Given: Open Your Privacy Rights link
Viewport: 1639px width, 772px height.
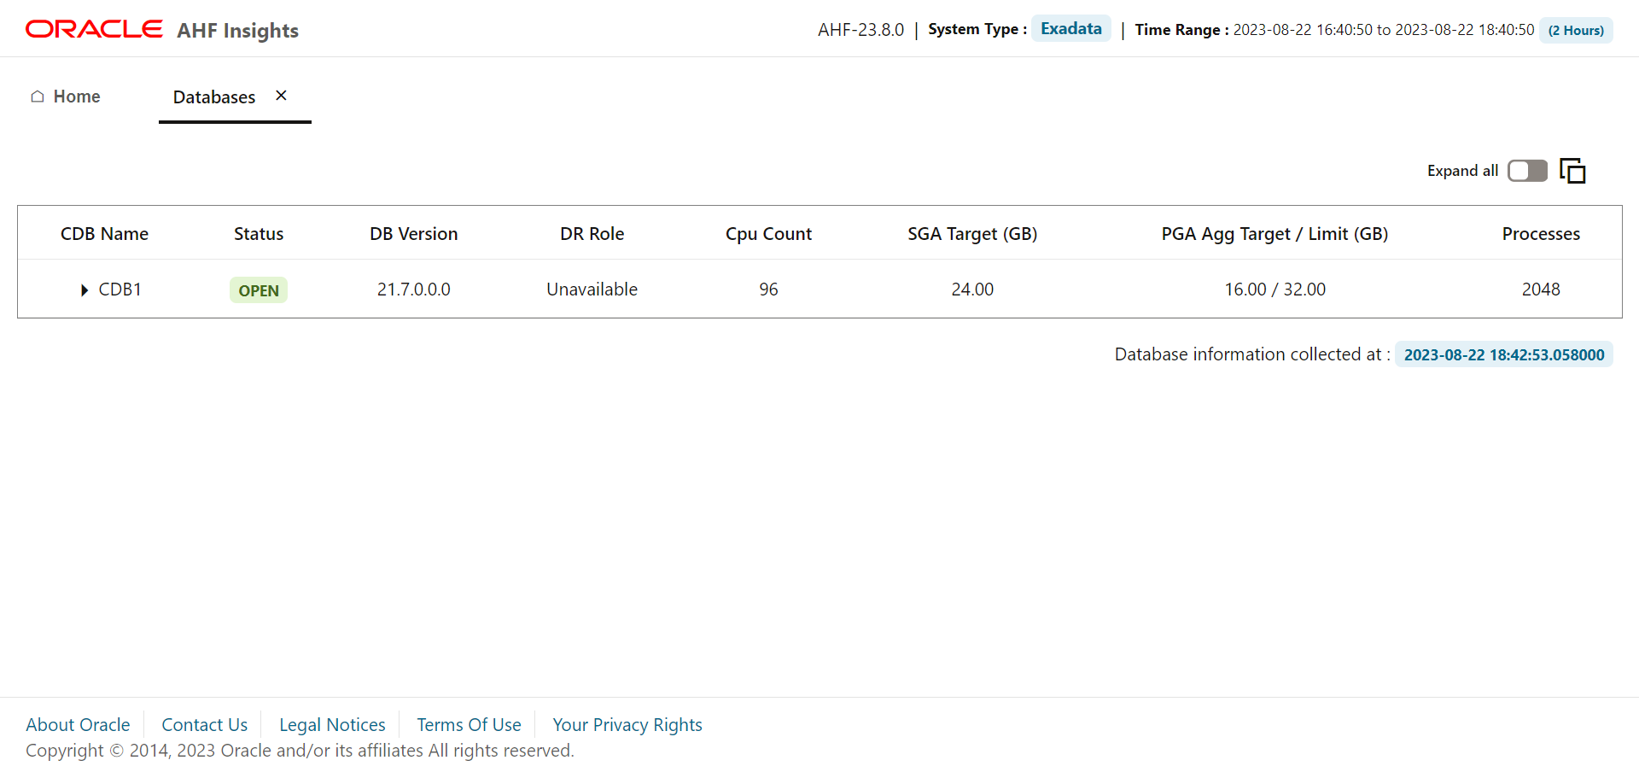Looking at the screenshot, I should [627, 725].
